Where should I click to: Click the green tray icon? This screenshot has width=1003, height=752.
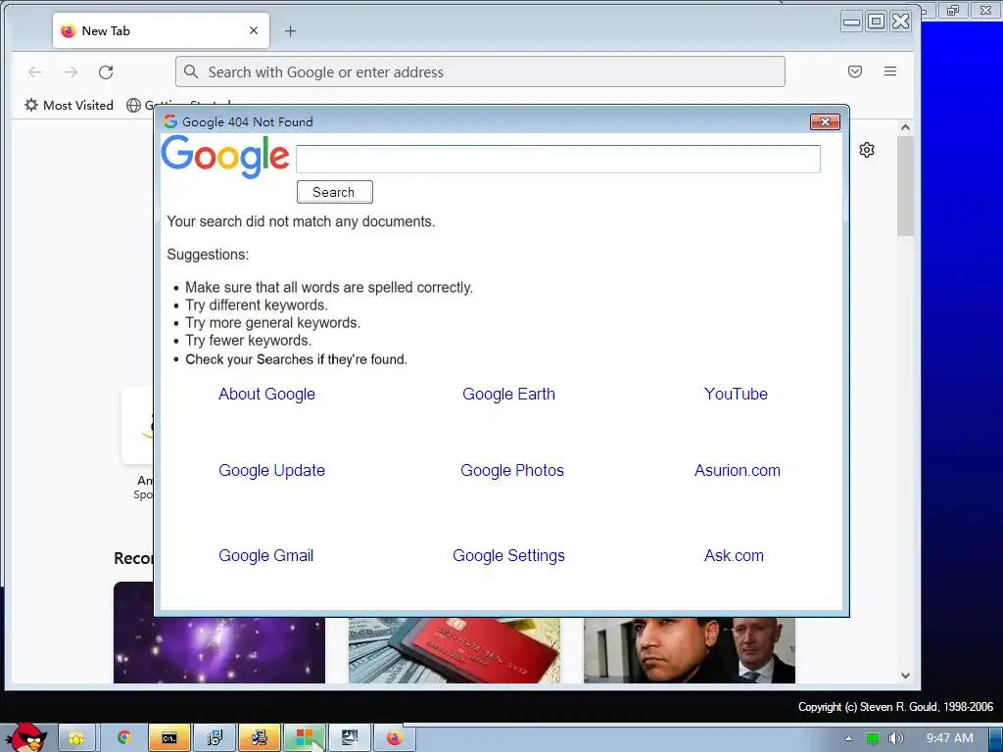pos(873,738)
